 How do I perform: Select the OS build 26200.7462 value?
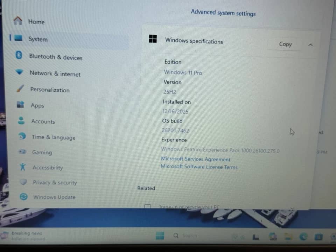pyautogui.click(x=175, y=130)
